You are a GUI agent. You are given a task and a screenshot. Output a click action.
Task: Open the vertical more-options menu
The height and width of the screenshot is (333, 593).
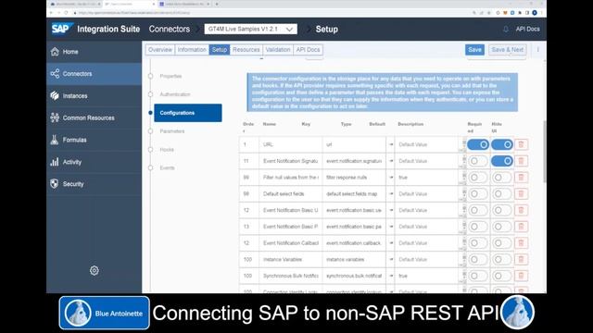tap(537, 49)
